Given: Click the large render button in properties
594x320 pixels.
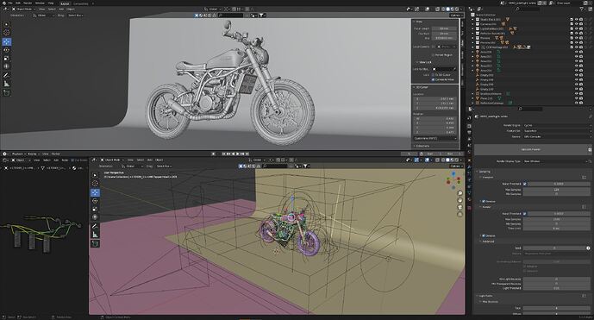Looking at the screenshot, I should pyautogui.click(x=531, y=149).
